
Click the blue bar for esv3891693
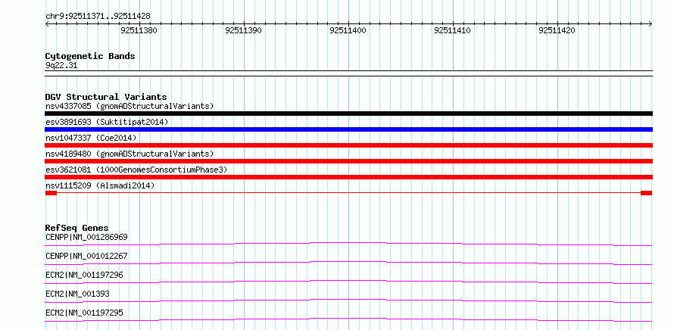coord(348,129)
